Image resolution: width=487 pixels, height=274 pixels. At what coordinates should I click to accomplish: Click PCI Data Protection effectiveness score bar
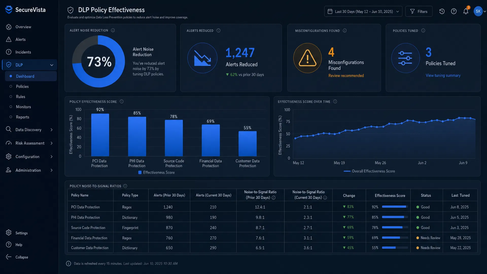pos(99,134)
